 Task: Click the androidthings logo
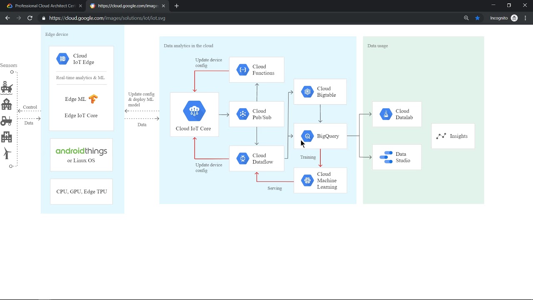tap(81, 151)
